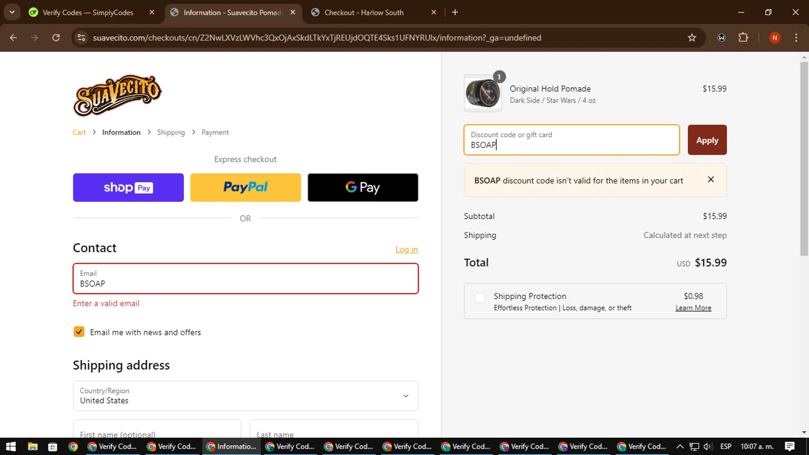Screen dimensions: 809x455
Task: Click the Log in link
Action: [x=407, y=249]
